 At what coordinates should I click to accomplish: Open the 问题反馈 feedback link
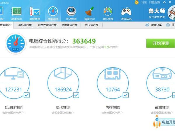[x=155, y=2]
